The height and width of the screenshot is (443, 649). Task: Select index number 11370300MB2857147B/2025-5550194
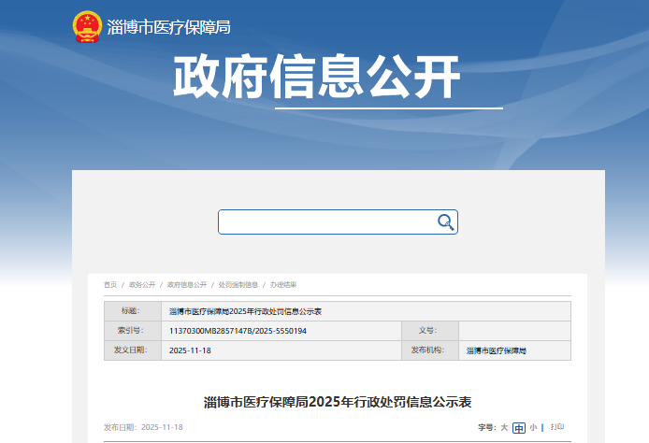coord(238,331)
